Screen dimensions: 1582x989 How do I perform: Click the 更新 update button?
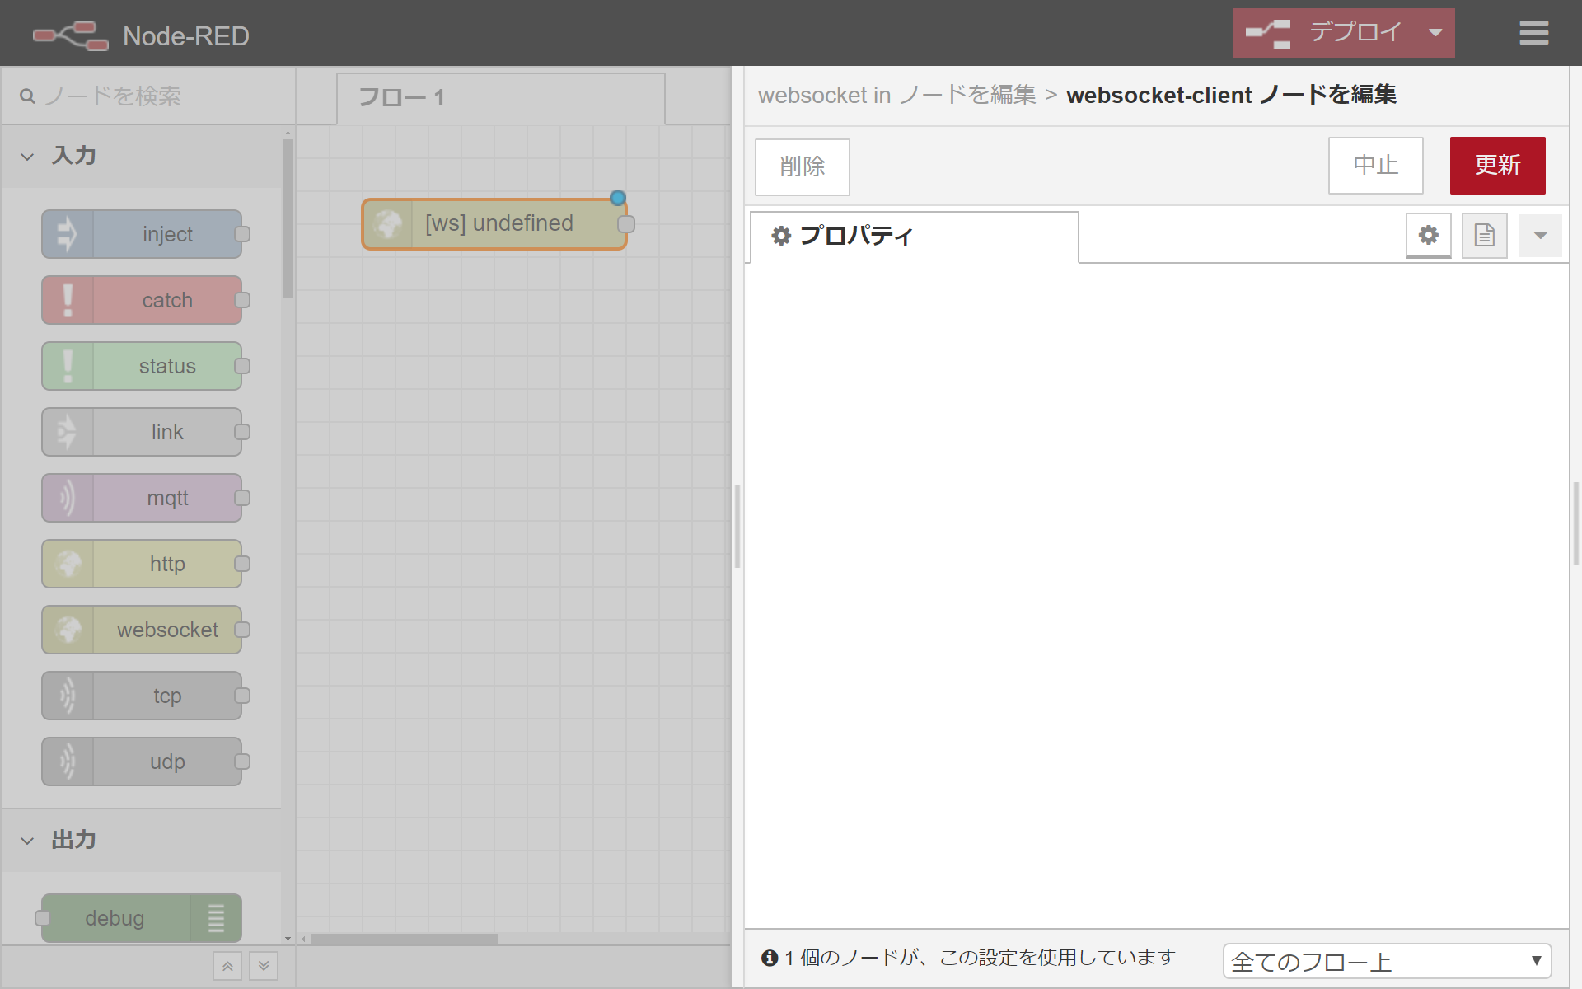coord(1497,166)
